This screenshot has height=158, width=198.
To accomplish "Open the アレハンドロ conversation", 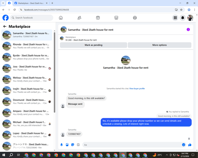I will pos(27,146).
